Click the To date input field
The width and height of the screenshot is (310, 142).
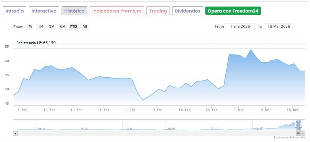pyautogui.click(x=279, y=27)
